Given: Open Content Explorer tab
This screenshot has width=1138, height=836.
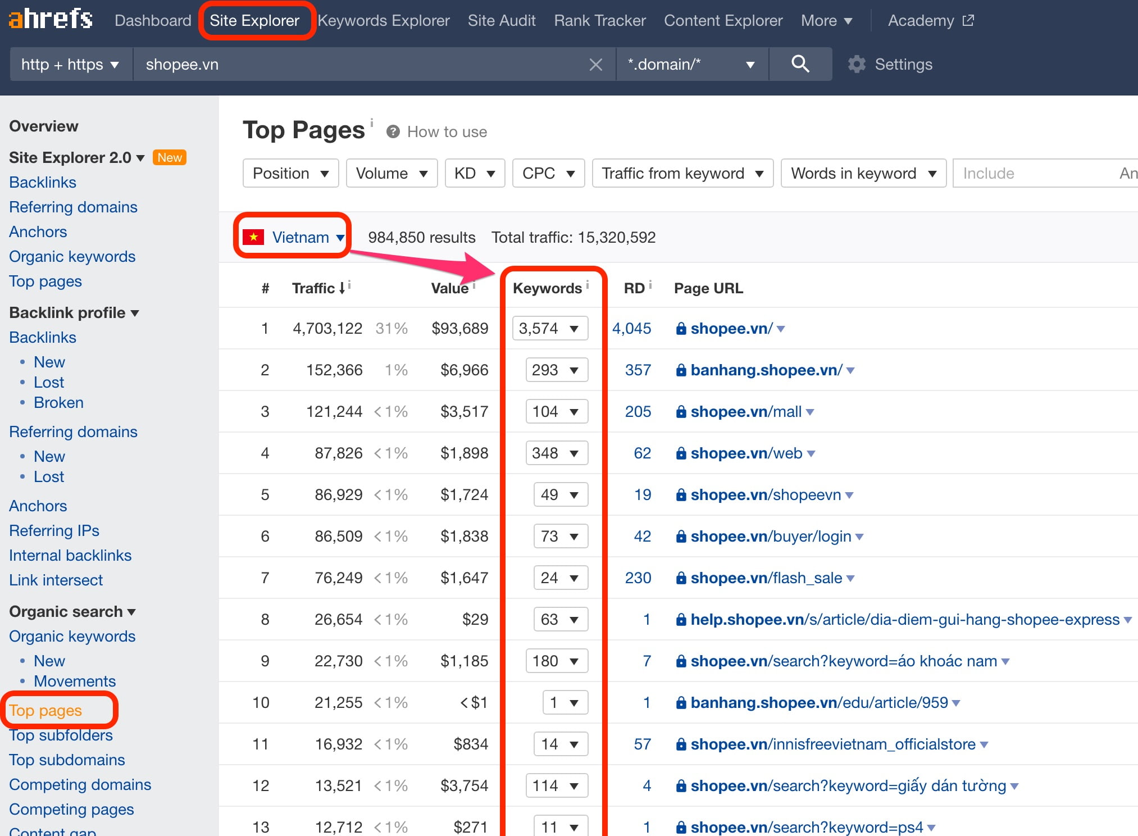Looking at the screenshot, I should pos(723,21).
